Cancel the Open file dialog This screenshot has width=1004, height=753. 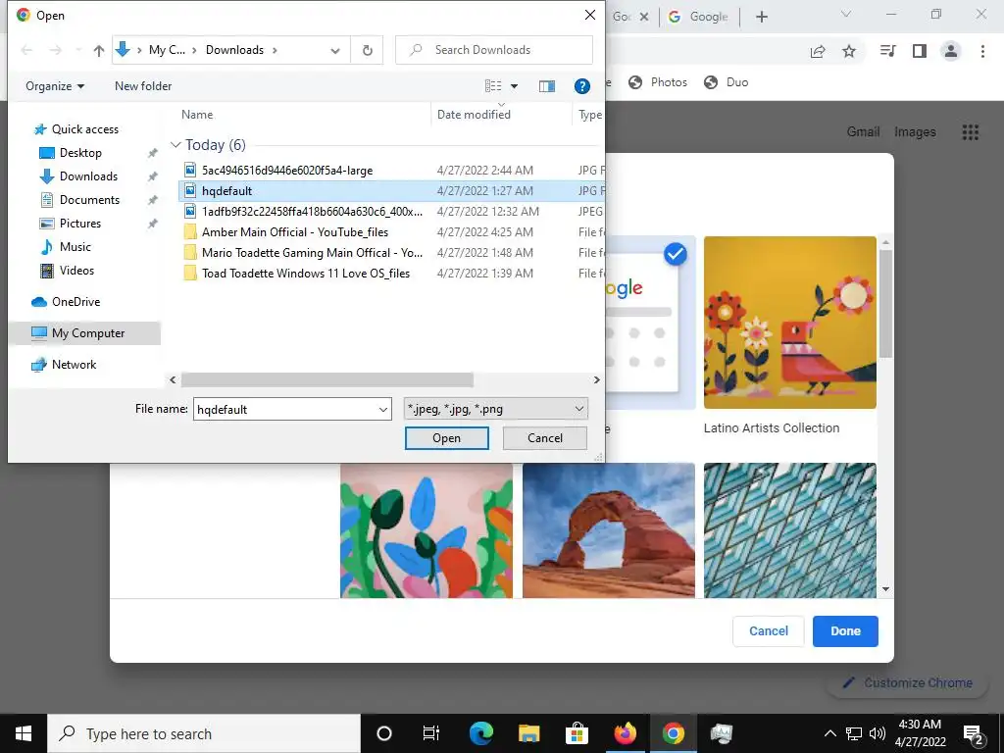545,438
